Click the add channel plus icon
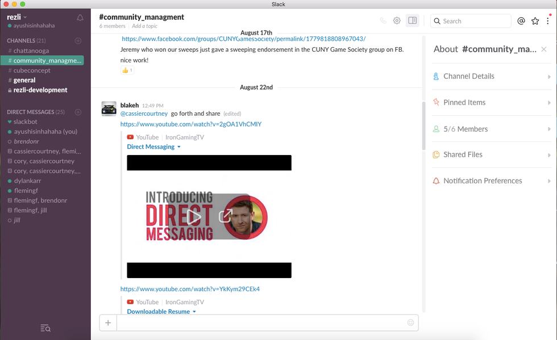This screenshot has height=340, width=557. click(x=78, y=41)
